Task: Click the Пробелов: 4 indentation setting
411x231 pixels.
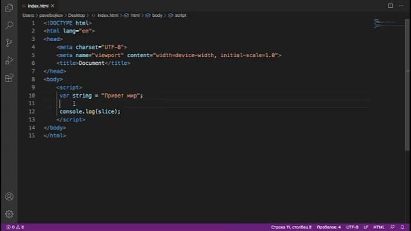Action: pos(329,227)
